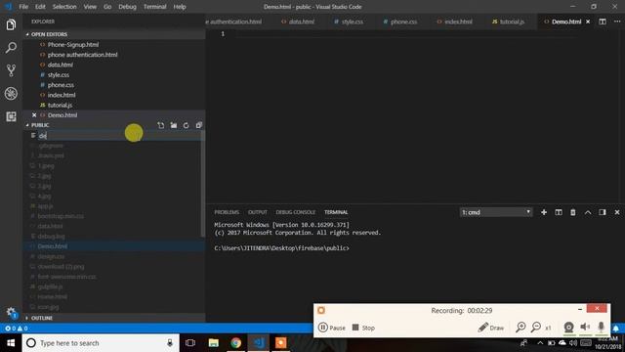Image resolution: width=625 pixels, height=352 pixels.
Task: Click taskbar search box
Action: tap(100, 343)
